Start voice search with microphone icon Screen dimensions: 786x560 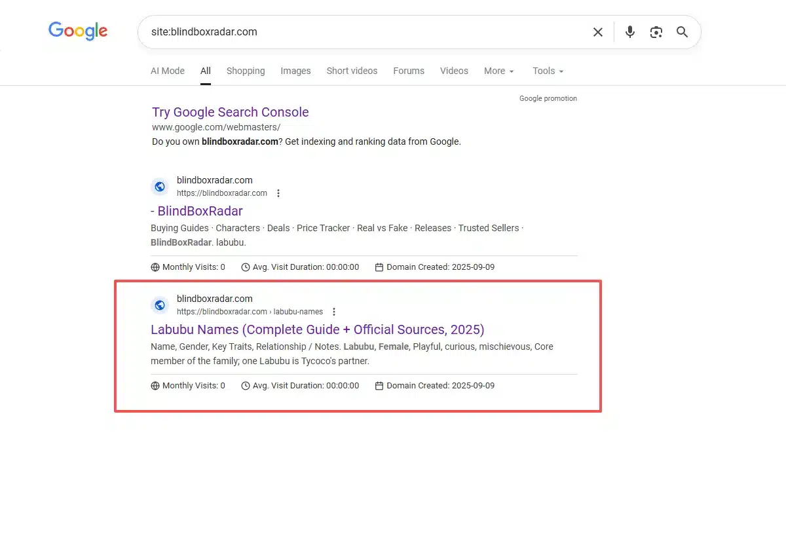coord(629,32)
